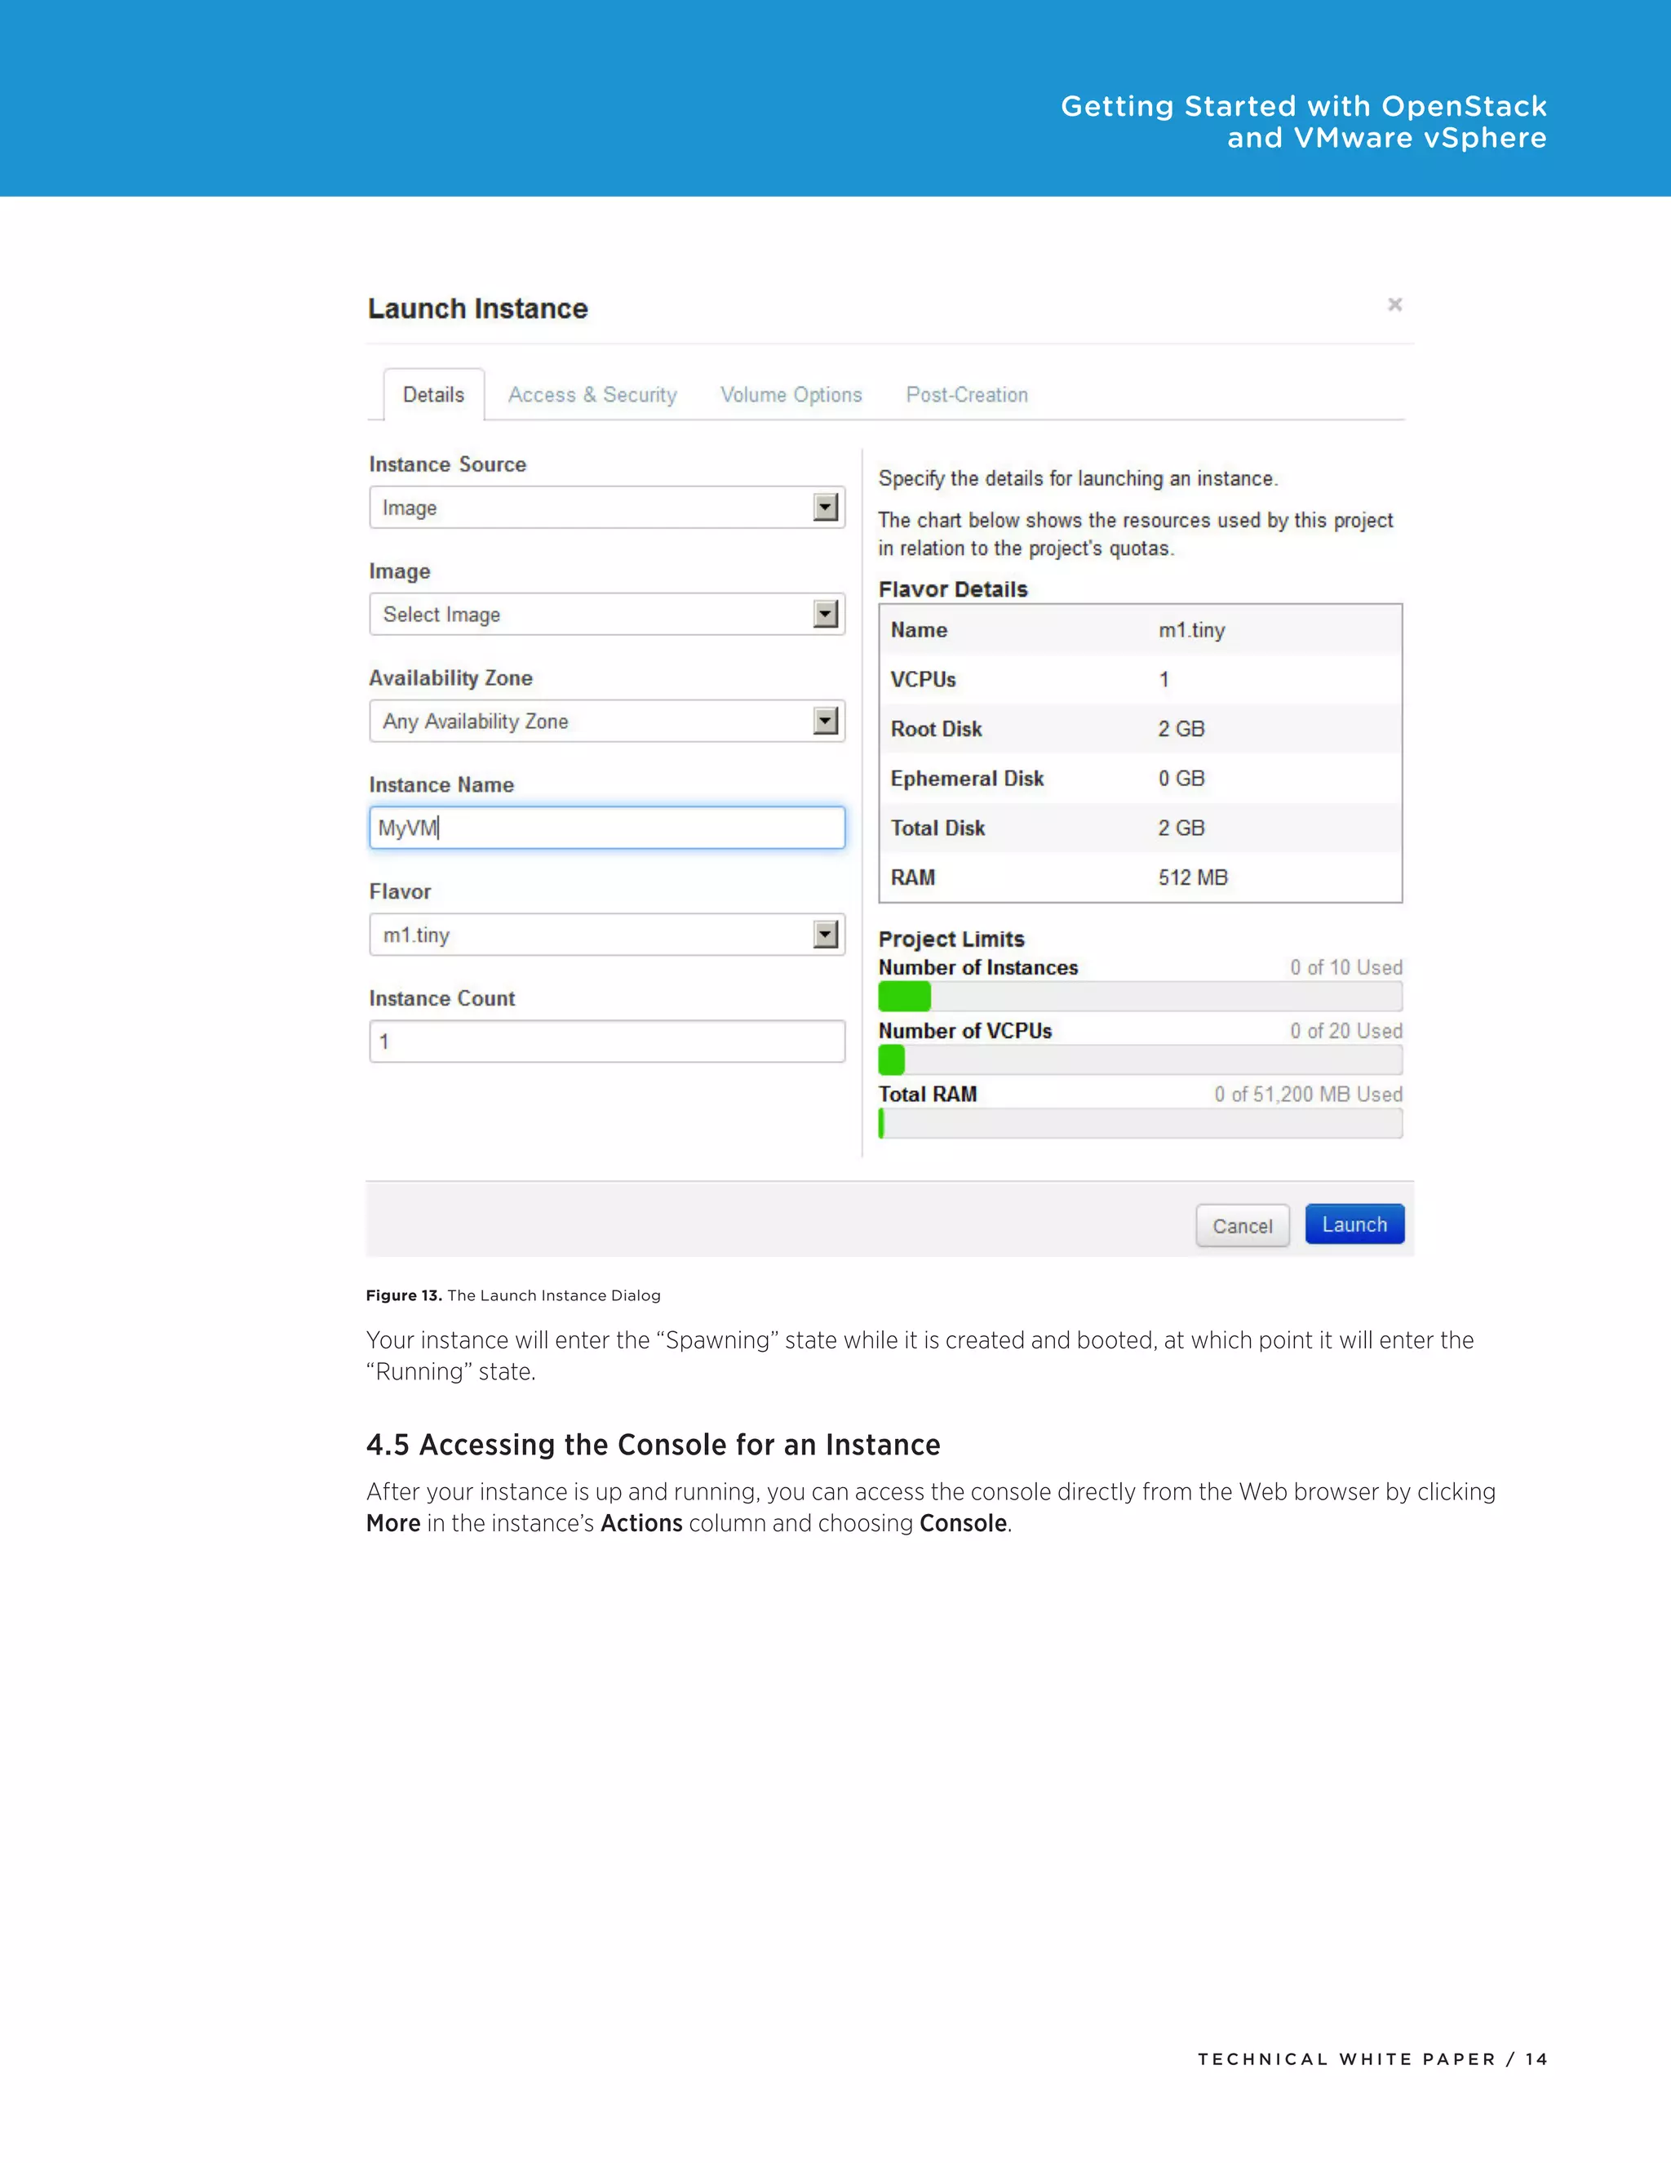Click the Number of Instances progress bar
Image resolution: width=1671 pixels, height=2163 pixels.
point(1141,997)
